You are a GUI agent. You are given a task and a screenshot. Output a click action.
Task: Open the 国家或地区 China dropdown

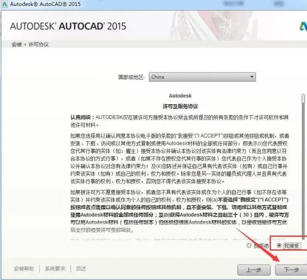(x=202, y=77)
